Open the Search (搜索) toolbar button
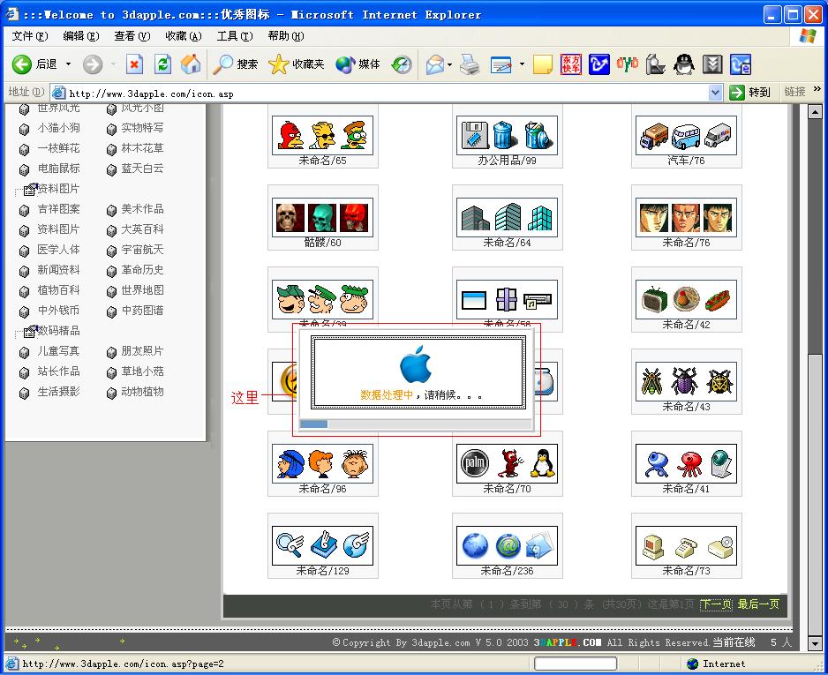This screenshot has height=675, width=828. pyautogui.click(x=236, y=64)
